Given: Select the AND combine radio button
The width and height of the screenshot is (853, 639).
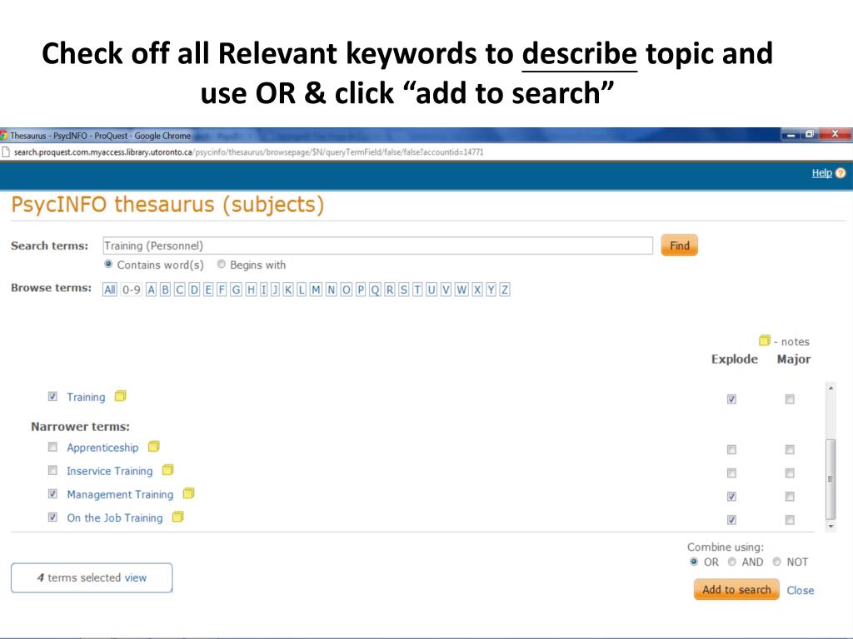Looking at the screenshot, I should [x=732, y=562].
